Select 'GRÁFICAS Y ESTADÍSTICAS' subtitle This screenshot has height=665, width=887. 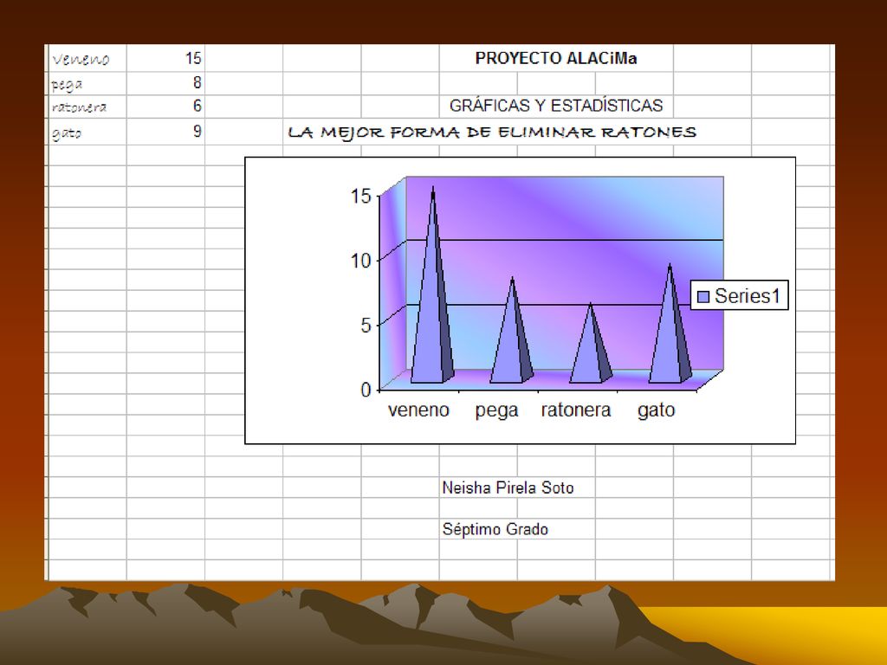(556, 105)
